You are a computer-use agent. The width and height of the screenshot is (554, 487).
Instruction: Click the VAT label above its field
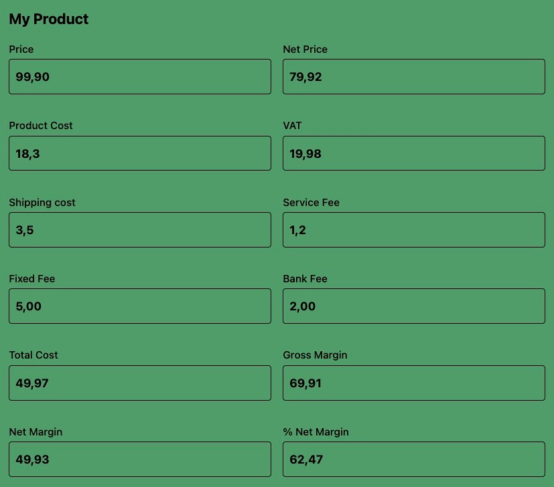coord(292,126)
